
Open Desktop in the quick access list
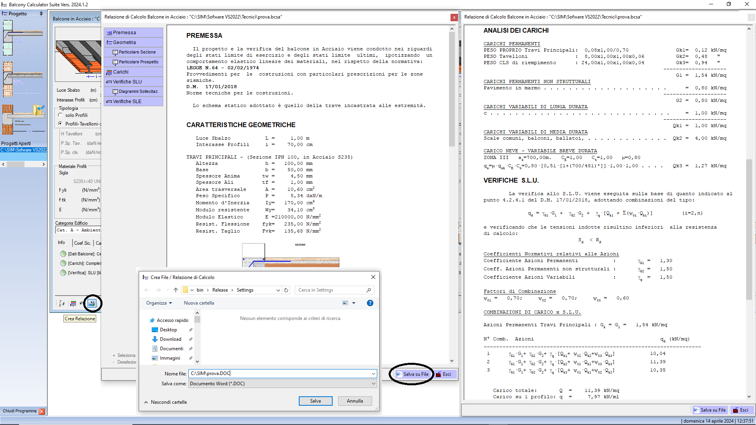[168, 330]
